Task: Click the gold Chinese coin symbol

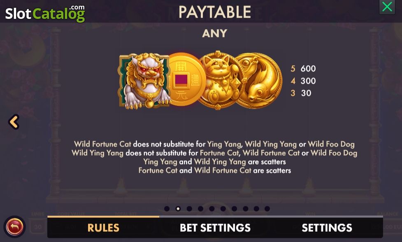Action: click(186, 80)
